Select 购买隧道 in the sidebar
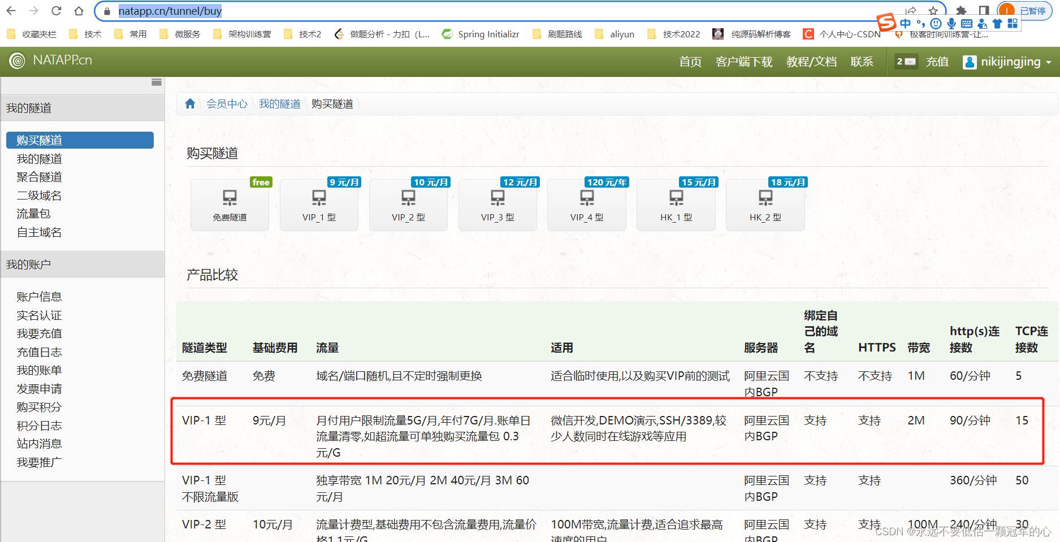This screenshot has width=1060, height=542. click(80, 140)
